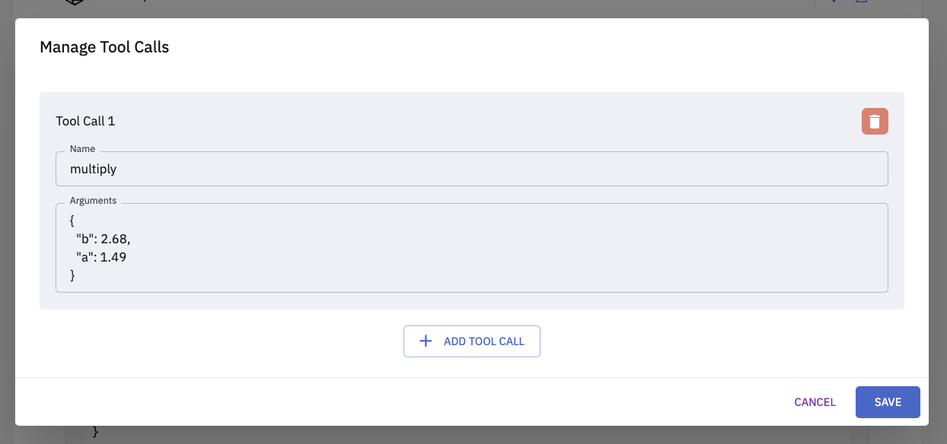Click the opening brace in Arguments

[x=72, y=220]
